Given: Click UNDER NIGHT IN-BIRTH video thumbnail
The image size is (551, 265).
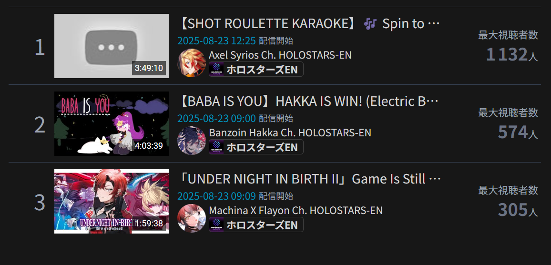Looking at the screenshot, I should [x=112, y=202].
